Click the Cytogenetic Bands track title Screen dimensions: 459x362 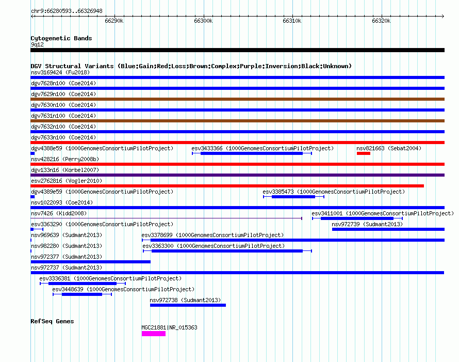coord(61,38)
